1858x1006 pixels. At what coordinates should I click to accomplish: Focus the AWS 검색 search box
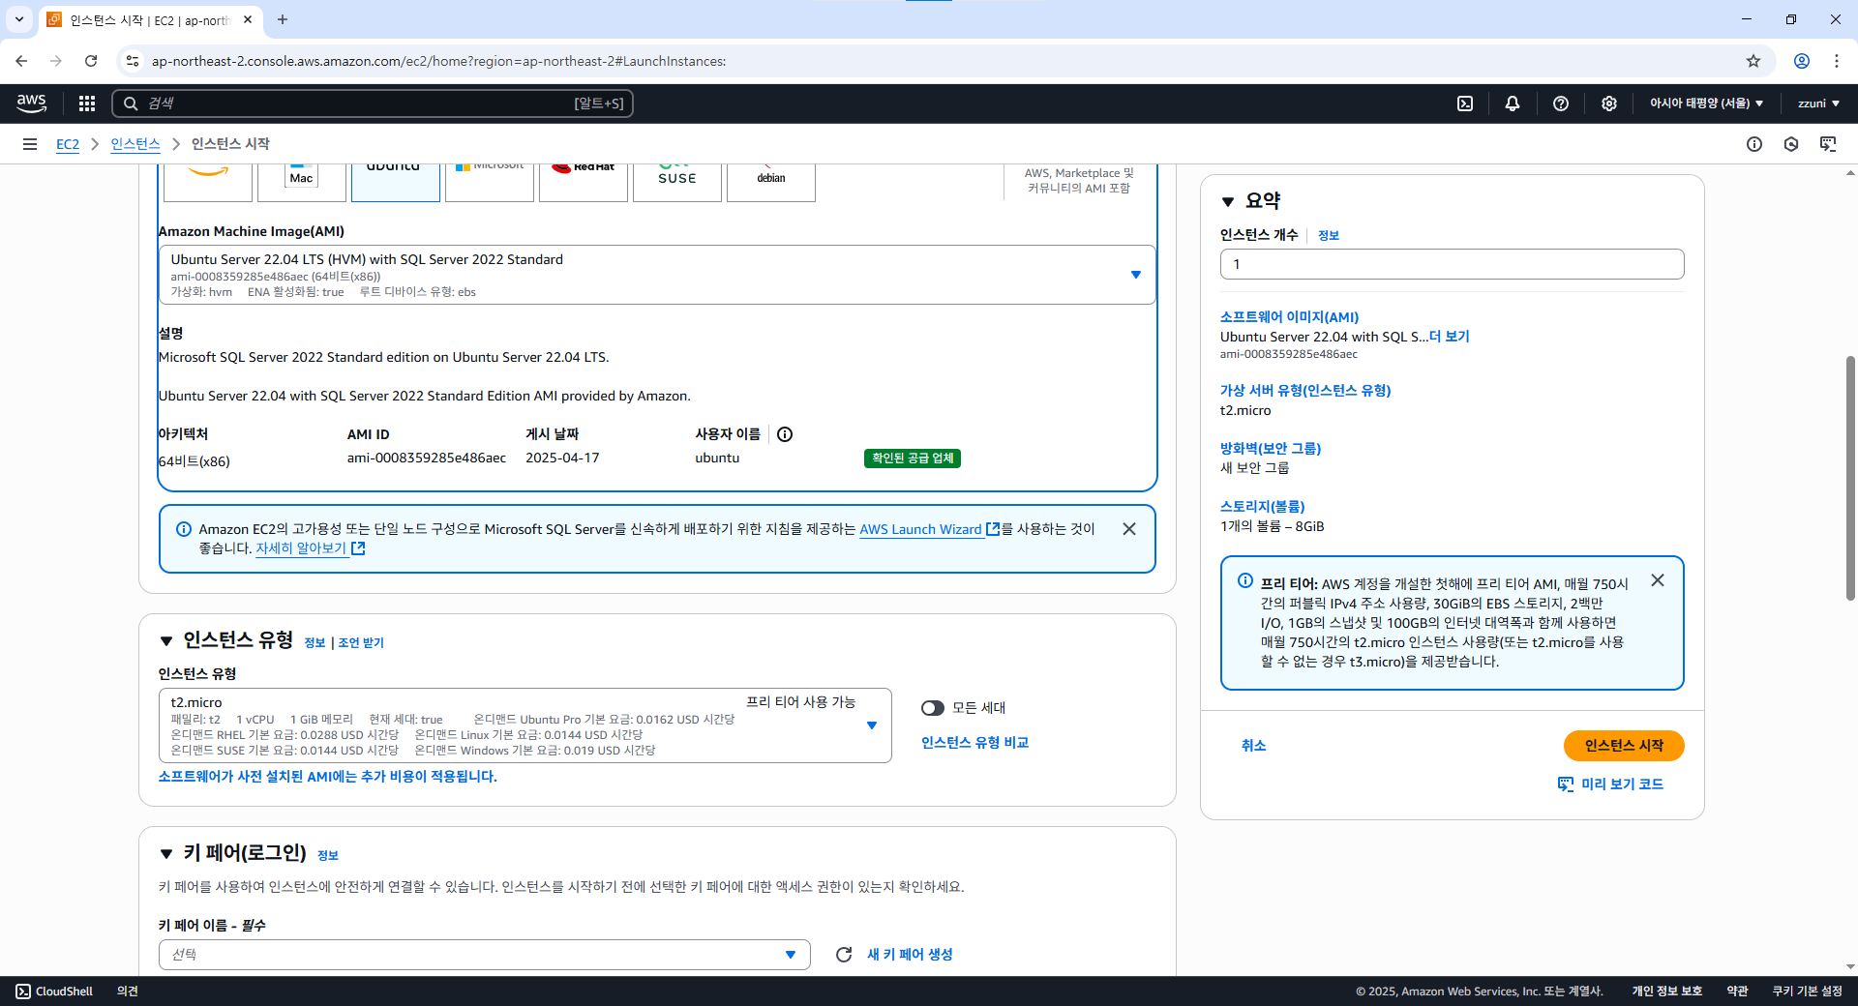pyautogui.click(x=373, y=104)
